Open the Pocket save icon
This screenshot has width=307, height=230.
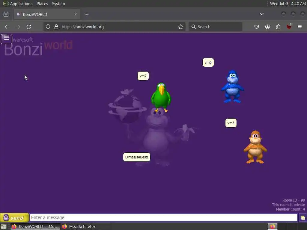point(257,27)
